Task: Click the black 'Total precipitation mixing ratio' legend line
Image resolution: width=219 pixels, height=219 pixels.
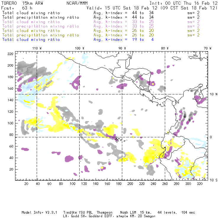Action: 41,17
